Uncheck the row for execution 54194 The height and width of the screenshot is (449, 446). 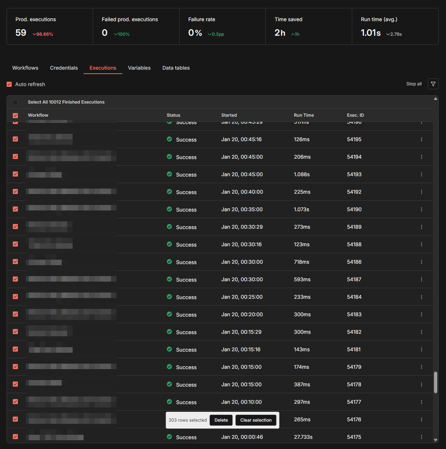point(15,156)
